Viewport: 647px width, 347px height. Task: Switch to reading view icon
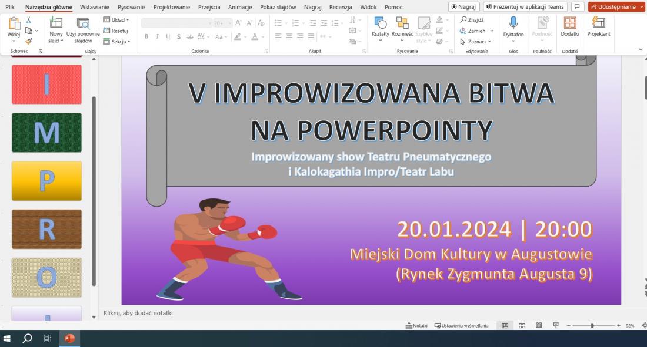coord(539,326)
